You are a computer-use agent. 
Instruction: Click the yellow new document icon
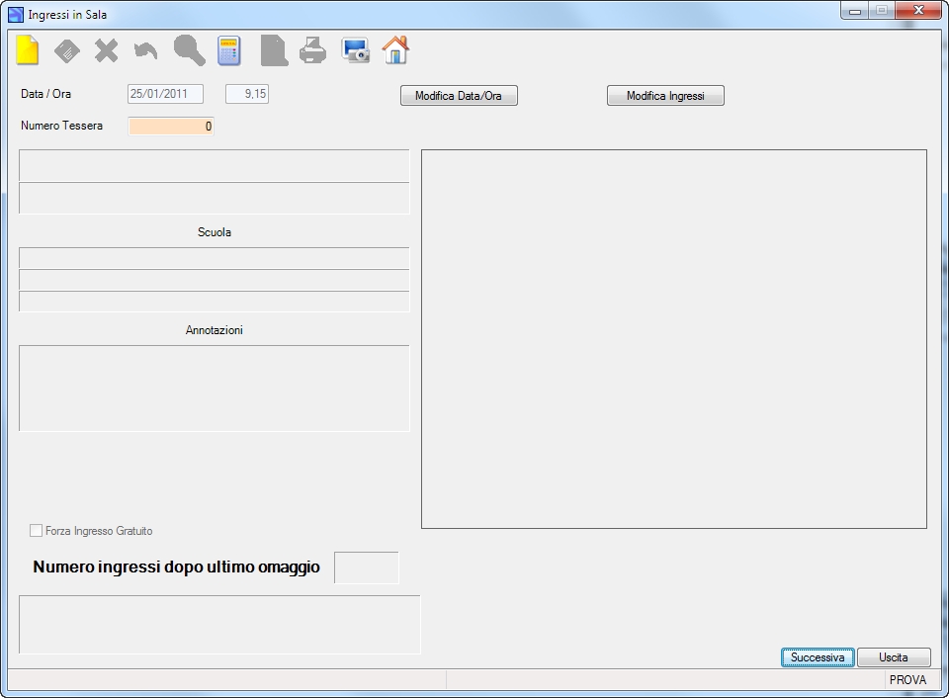point(28,50)
